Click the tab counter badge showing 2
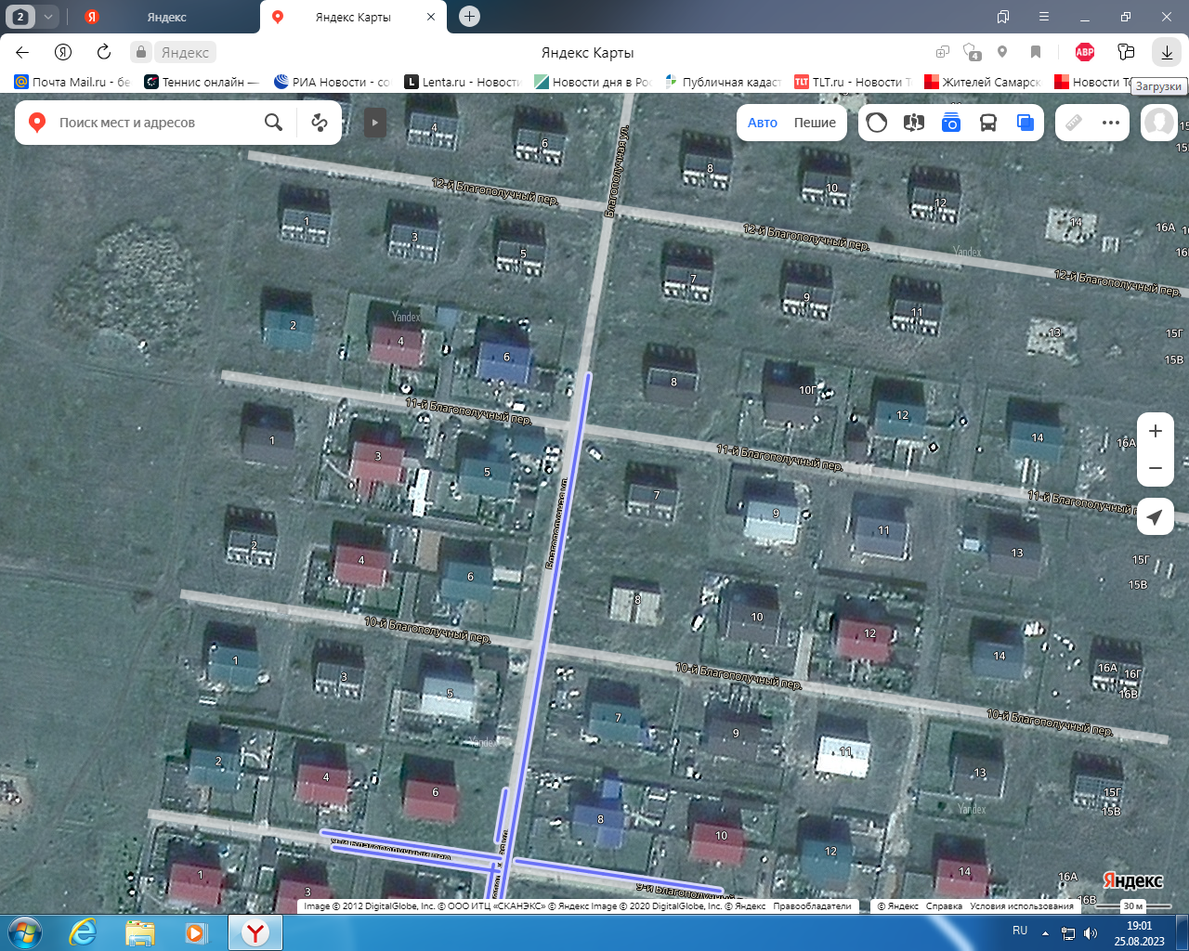Viewport: 1189px width, 951px height. click(x=20, y=17)
